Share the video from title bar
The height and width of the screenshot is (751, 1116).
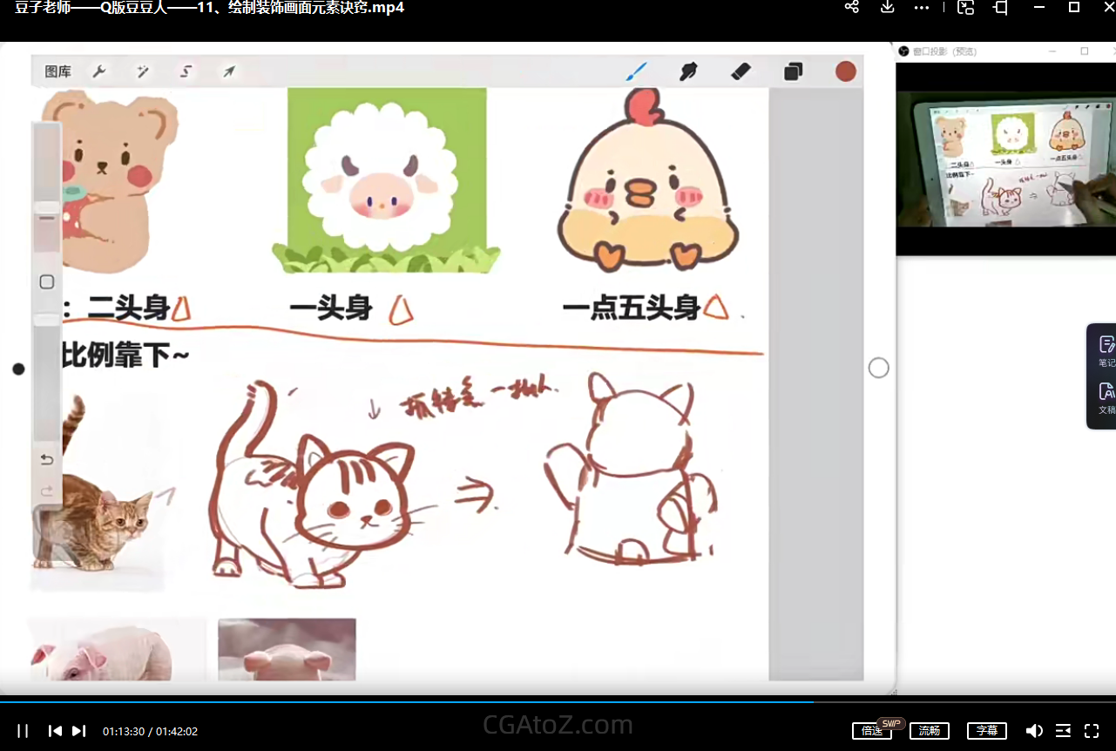pyautogui.click(x=852, y=8)
